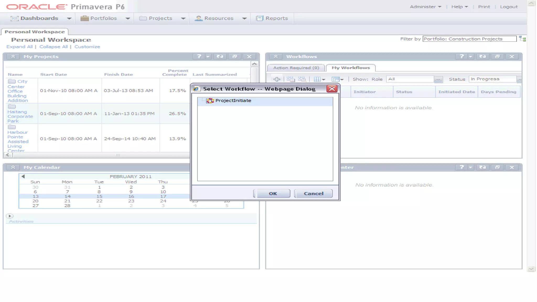
Task: Click the ProjectInitiate workflow icon
Action: pyautogui.click(x=210, y=101)
